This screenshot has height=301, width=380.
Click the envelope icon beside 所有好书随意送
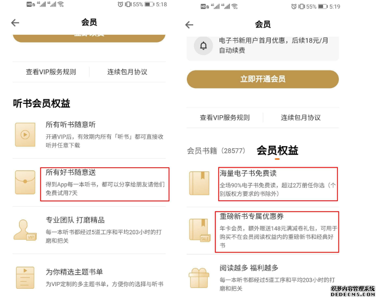click(x=25, y=182)
